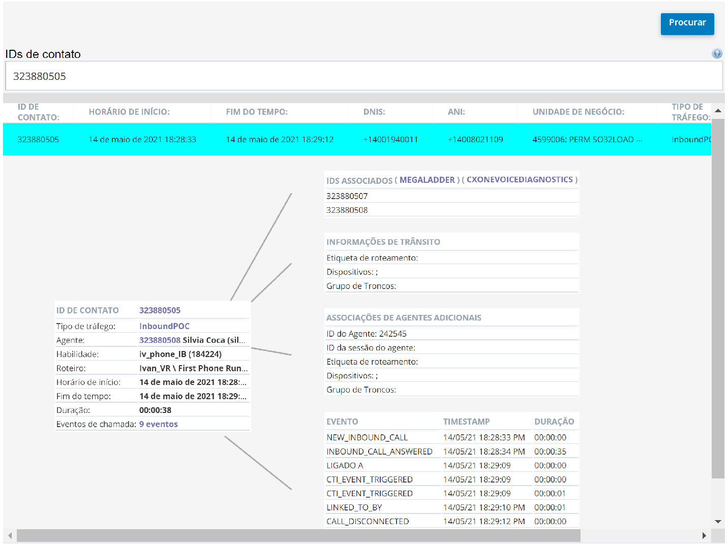Screen dimensions: 728x547
Task: Open the CXONEVOICEDIAGNOSTICS link
Action: coord(520,180)
